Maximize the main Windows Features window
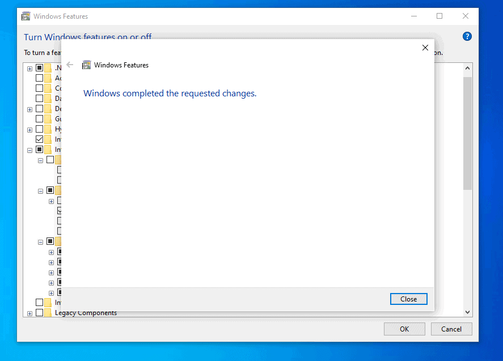This screenshot has width=503, height=361. click(x=439, y=16)
